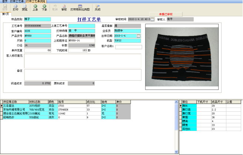The height and width of the screenshot is (155, 243).
Task: Click the 客户名称1 input field
Action: point(128,47)
